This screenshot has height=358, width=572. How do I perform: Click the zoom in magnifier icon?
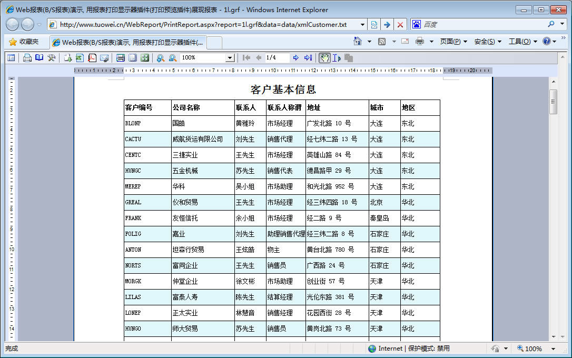click(160, 58)
